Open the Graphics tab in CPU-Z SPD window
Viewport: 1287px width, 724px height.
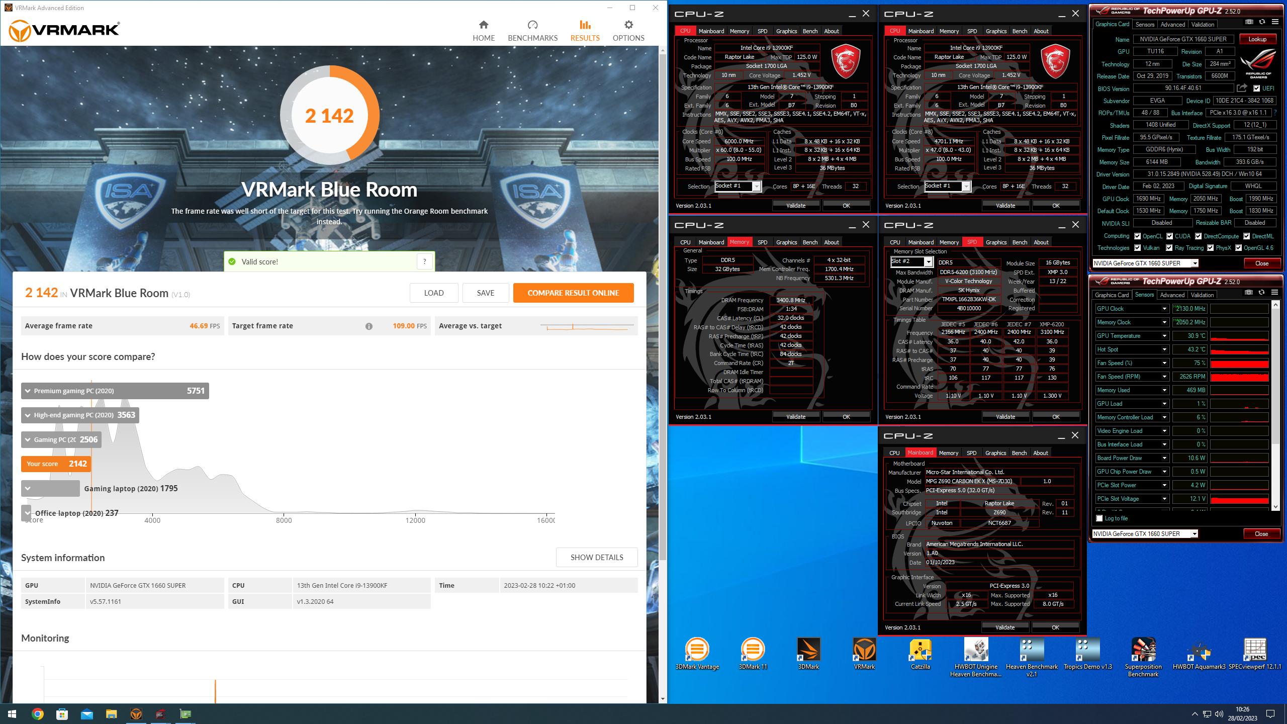pyautogui.click(x=996, y=242)
